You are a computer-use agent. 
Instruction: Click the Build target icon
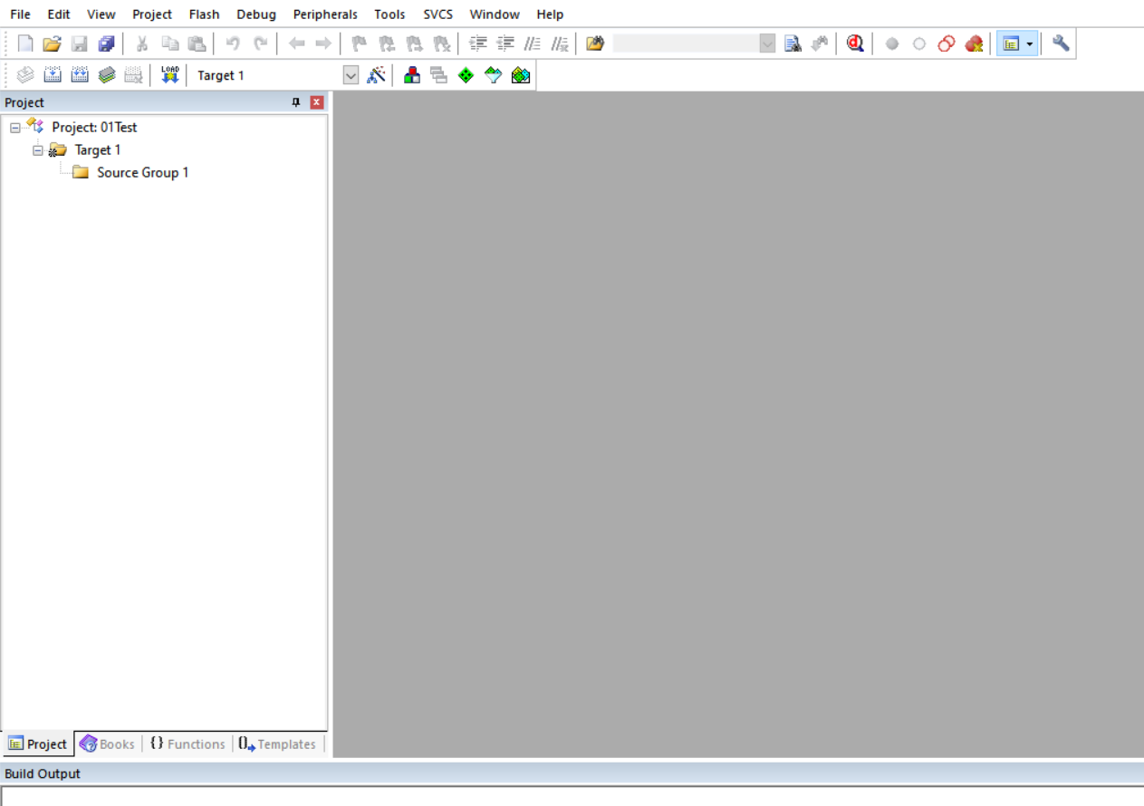coord(53,75)
